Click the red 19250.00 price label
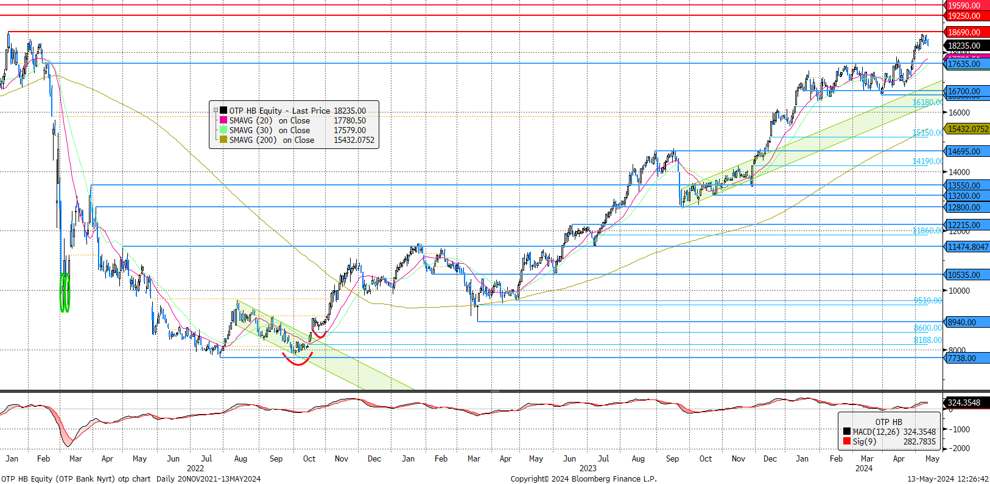 967,16
